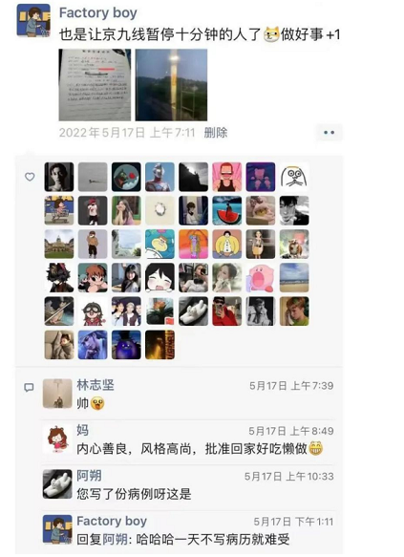
Task: Tap the laughing anime girl avatar
Action: coord(159,277)
